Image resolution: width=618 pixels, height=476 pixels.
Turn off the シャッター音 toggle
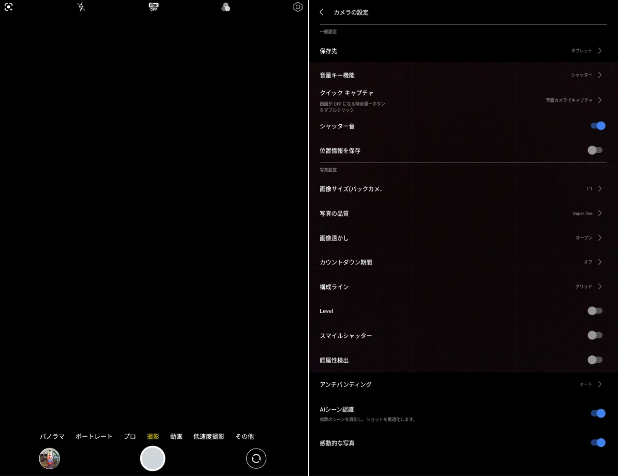pyautogui.click(x=597, y=126)
